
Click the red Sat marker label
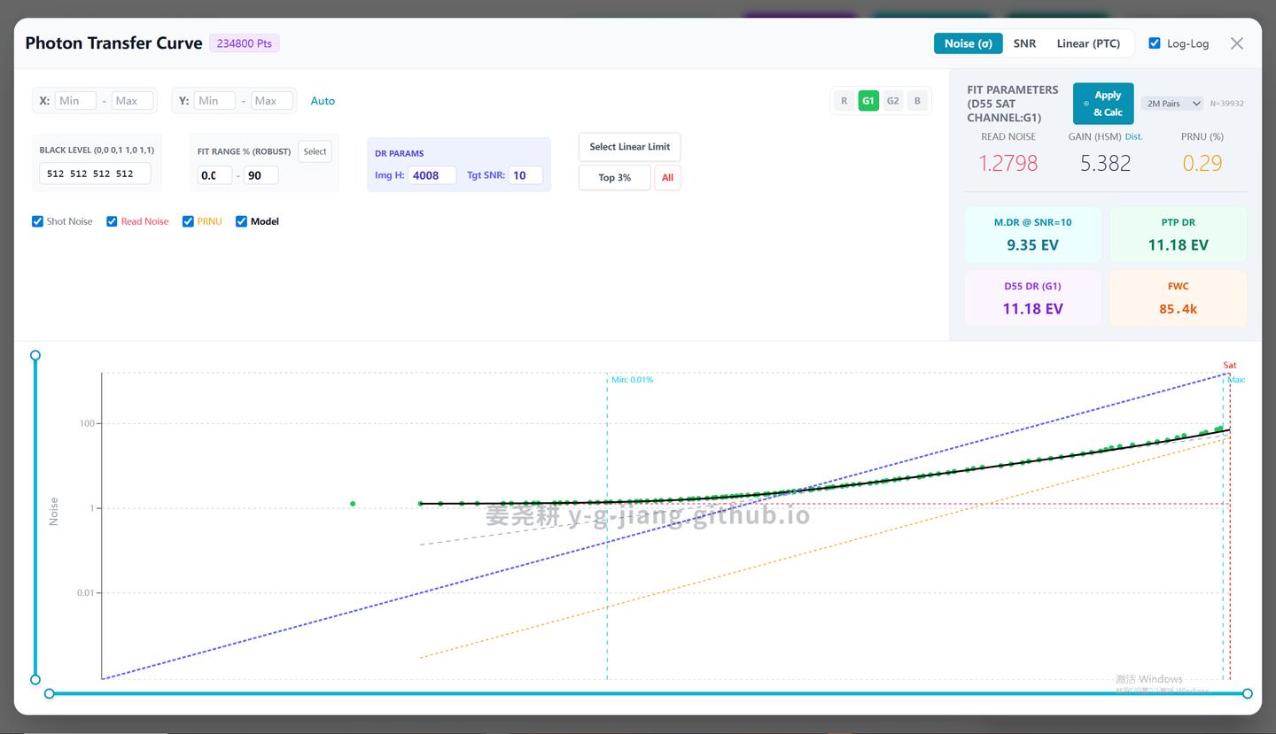1230,365
